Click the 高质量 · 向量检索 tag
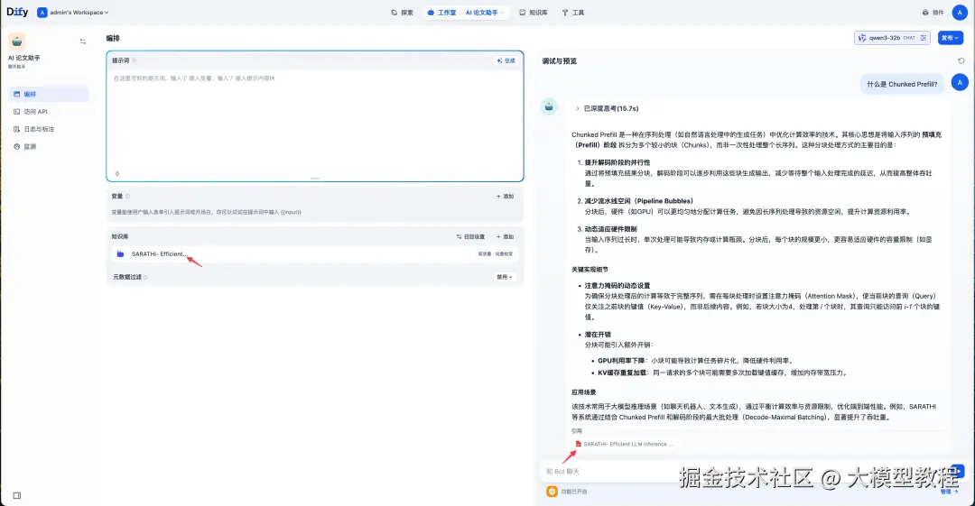Screen dimensions: 975x506 click(495, 254)
